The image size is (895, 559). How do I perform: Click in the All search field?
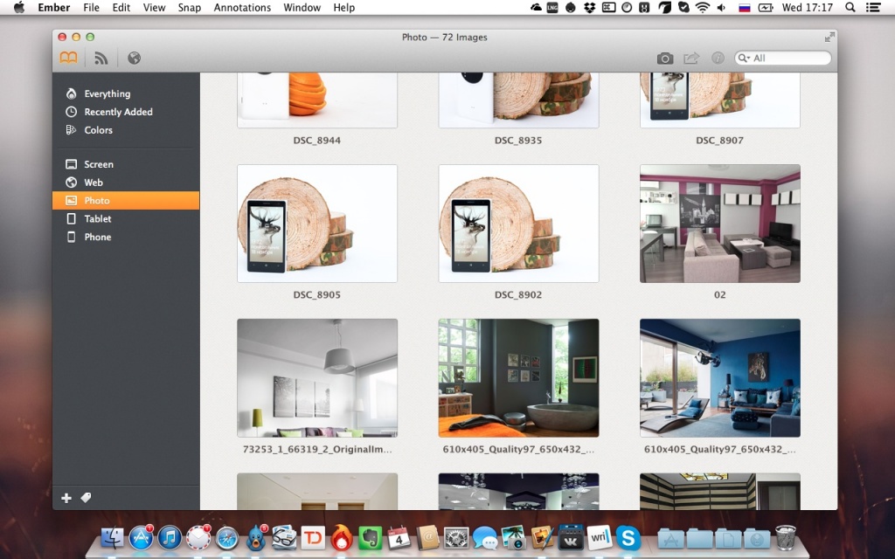[789, 59]
